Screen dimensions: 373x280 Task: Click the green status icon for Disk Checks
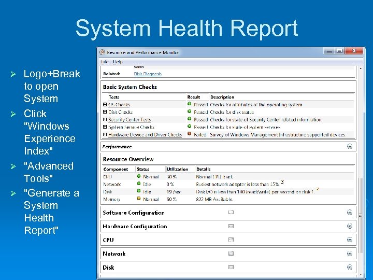coord(190,111)
